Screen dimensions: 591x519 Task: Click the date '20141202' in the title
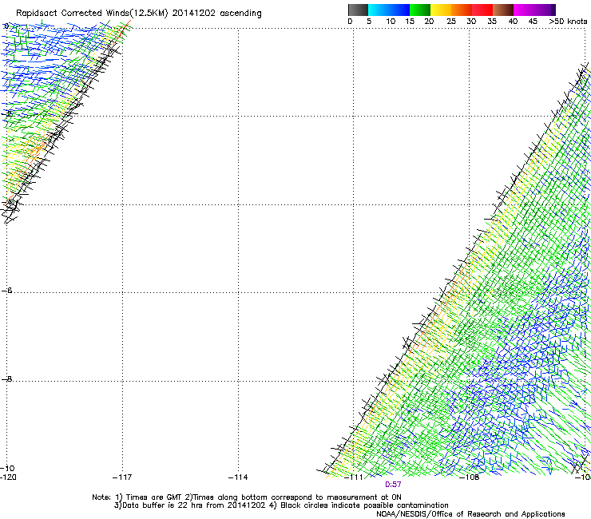coord(193,13)
